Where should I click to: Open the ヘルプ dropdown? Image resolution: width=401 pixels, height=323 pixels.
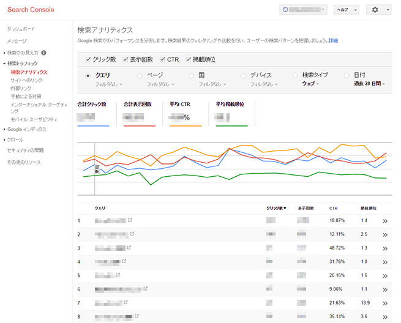[x=345, y=10]
